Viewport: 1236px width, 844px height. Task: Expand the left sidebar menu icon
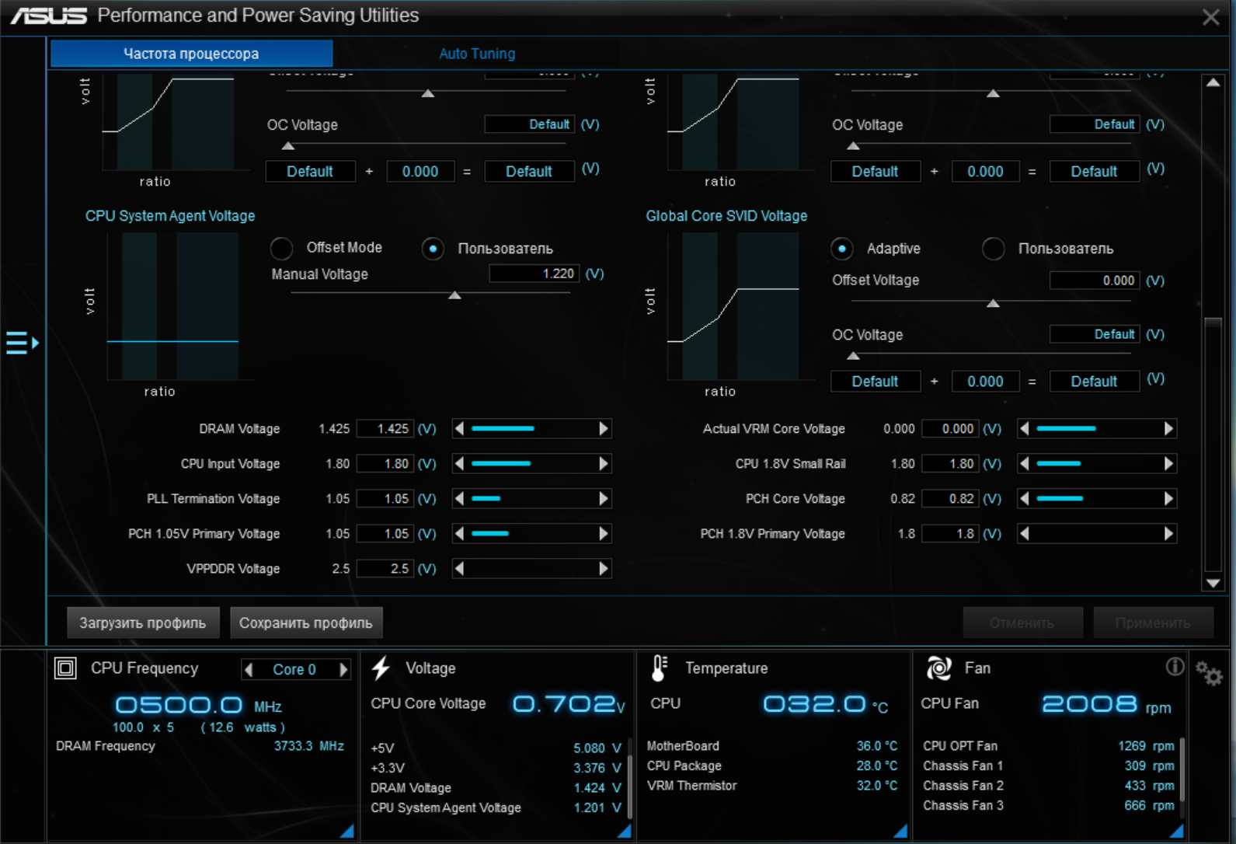pyautogui.click(x=22, y=343)
